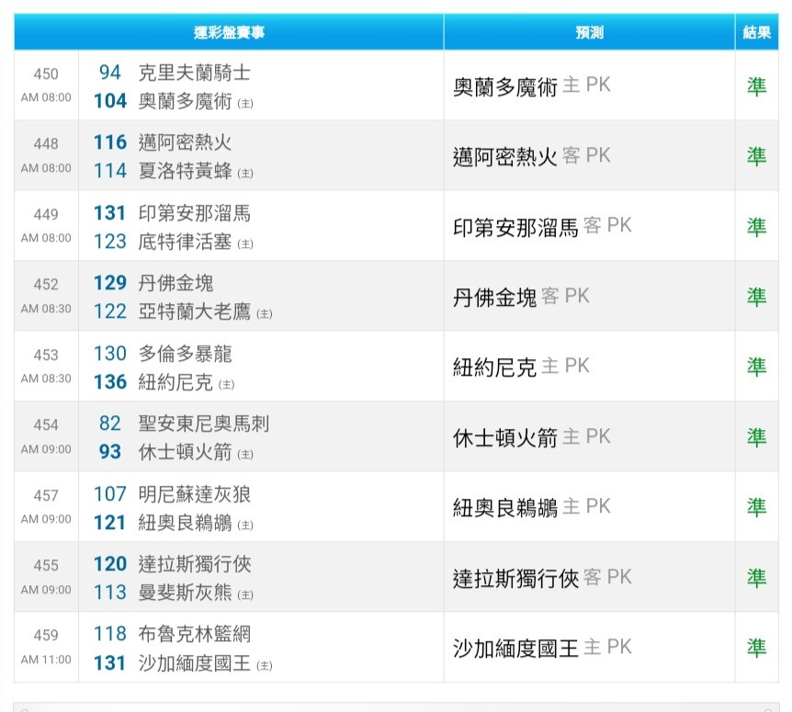Click game number 453
792x712 pixels.
click(46, 355)
